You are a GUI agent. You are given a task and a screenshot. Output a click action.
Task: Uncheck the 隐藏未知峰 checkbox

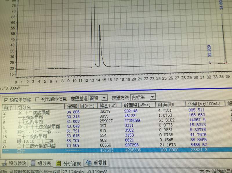click(x=6, y=100)
